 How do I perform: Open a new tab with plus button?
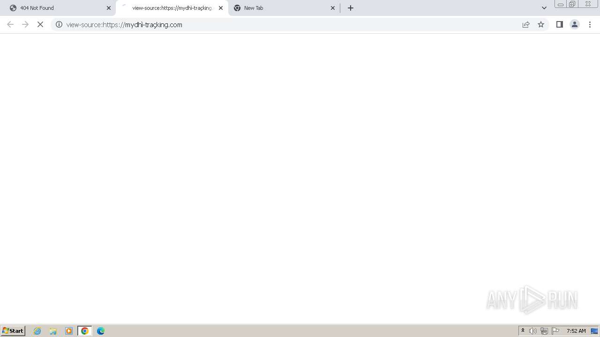tap(351, 8)
